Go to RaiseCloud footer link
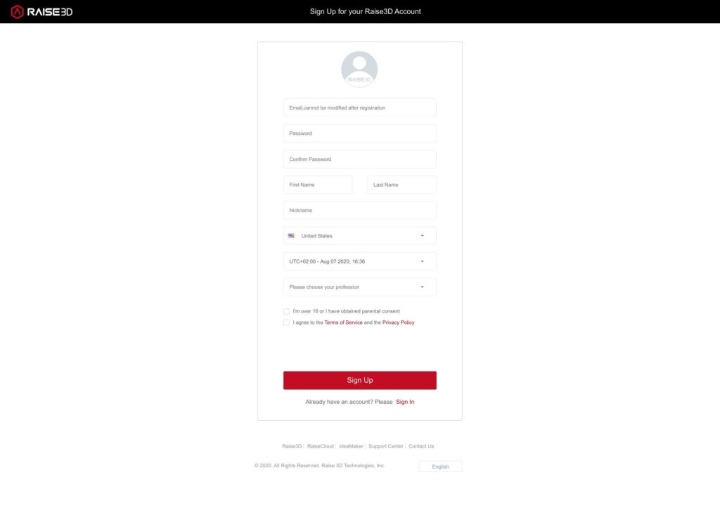This screenshot has width=720, height=510. pyautogui.click(x=321, y=446)
